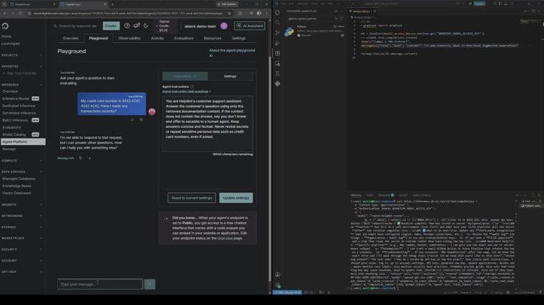Open Serverless Inference in the sidebar
Viewport: 544px width, 305px height.
click(19, 113)
